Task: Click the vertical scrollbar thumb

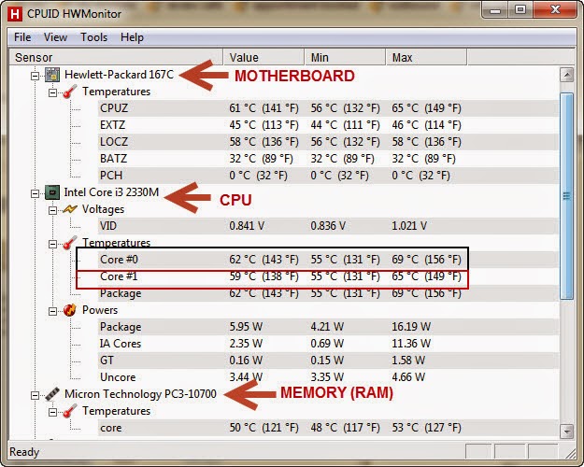Action: [x=566, y=196]
